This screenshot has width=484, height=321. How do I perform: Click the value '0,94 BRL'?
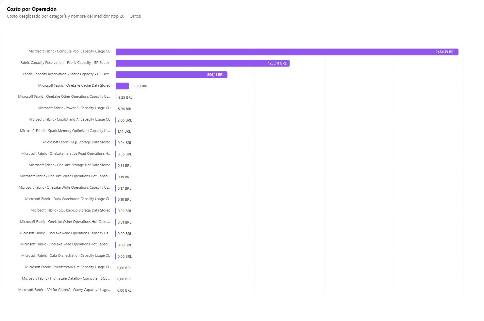125,143
